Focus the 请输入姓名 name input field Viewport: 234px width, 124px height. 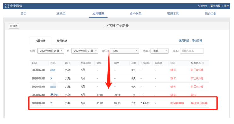(x=192, y=51)
